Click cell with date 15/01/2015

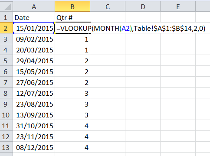pos(34,28)
